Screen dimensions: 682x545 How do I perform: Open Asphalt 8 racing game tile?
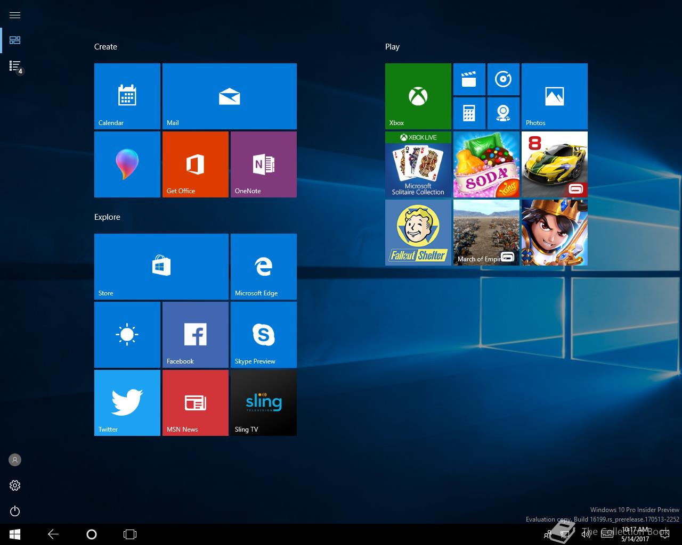pos(555,164)
